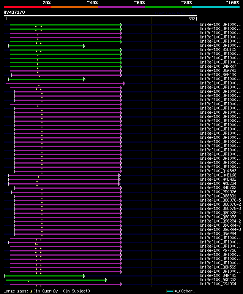Click green alignment bar of A0CC53 row

(55, 280)
